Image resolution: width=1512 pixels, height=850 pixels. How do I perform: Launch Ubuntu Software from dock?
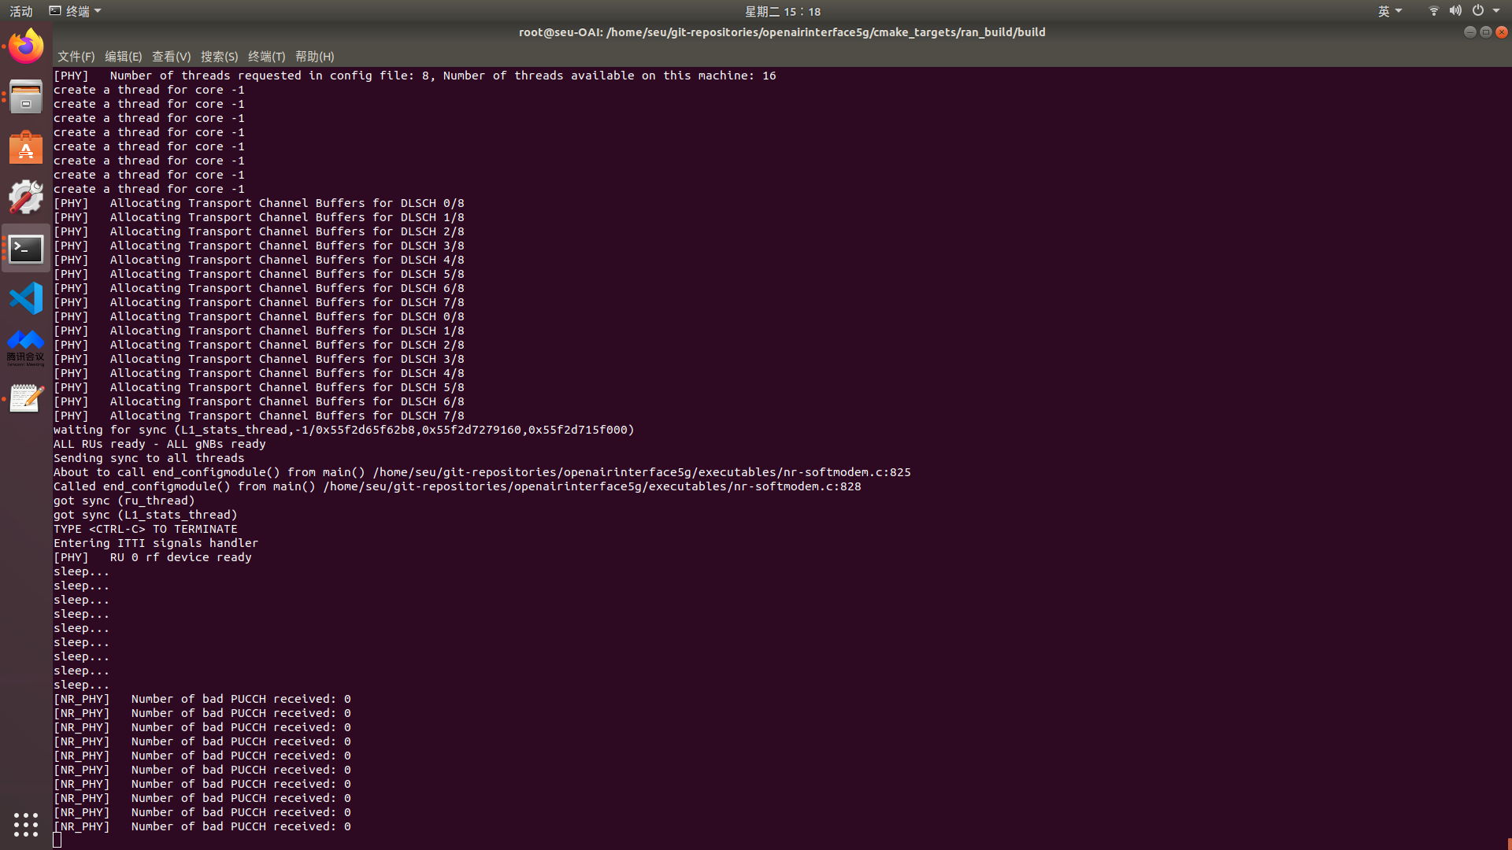(26, 147)
